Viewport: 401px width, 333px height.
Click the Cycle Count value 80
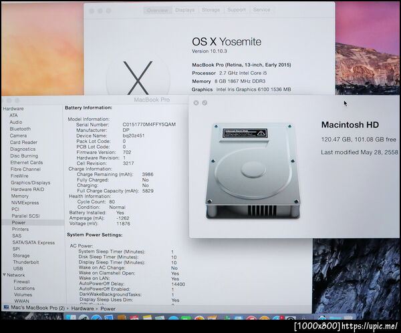pyautogui.click(x=112, y=202)
